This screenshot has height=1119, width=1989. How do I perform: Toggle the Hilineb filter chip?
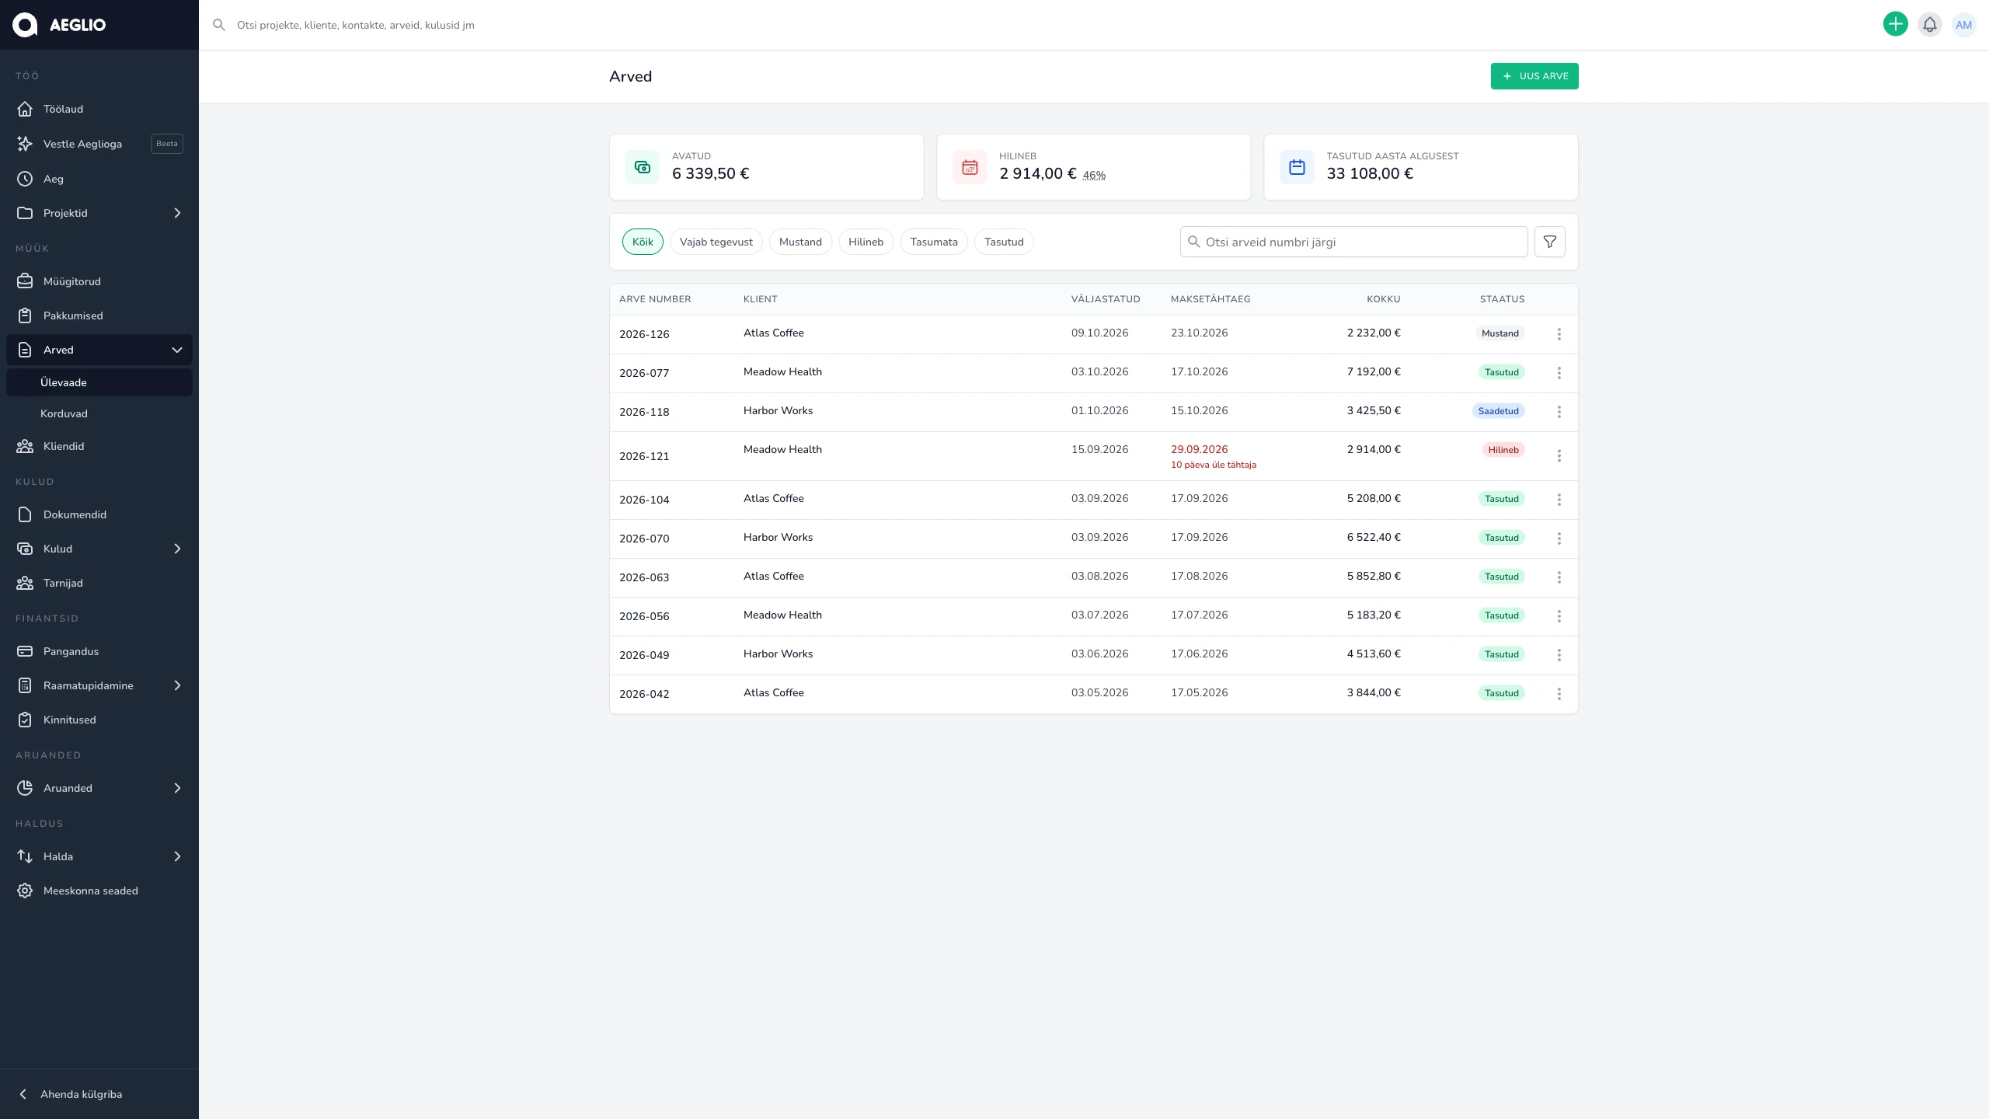coord(866,242)
